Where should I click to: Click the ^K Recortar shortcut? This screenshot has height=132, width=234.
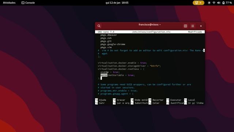[156, 100]
